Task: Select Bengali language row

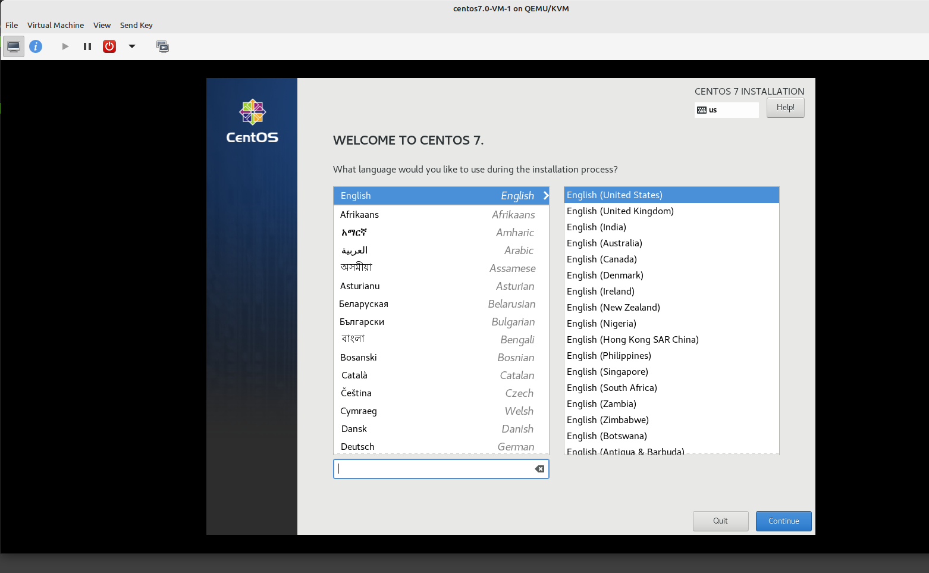Action: click(x=441, y=339)
